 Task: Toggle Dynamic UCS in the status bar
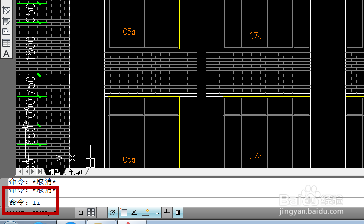145,212
